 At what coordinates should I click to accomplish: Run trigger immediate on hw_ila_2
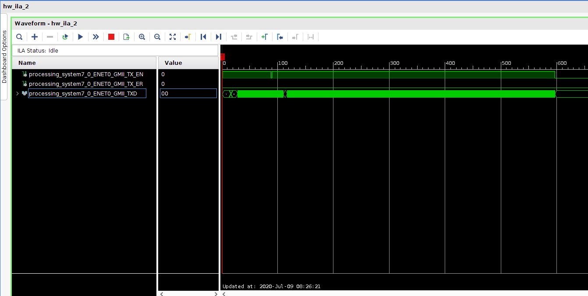(x=96, y=37)
